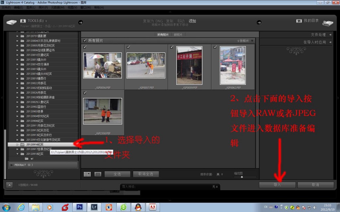Image resolution: width=340 pixels, height=212 pixels.
Task: Uncheck the checkbox for _IGP2358.PEF
Action: pos(85,93)
